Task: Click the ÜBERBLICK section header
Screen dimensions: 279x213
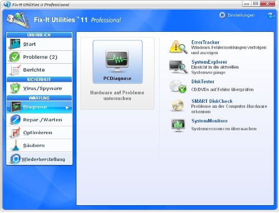Action: tap(39, 35)
